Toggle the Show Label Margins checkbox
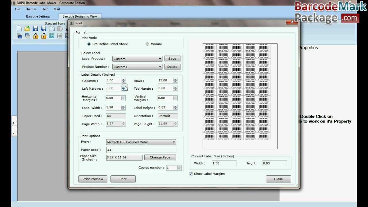Screen dimensions: 368x207 click(191, 174)
